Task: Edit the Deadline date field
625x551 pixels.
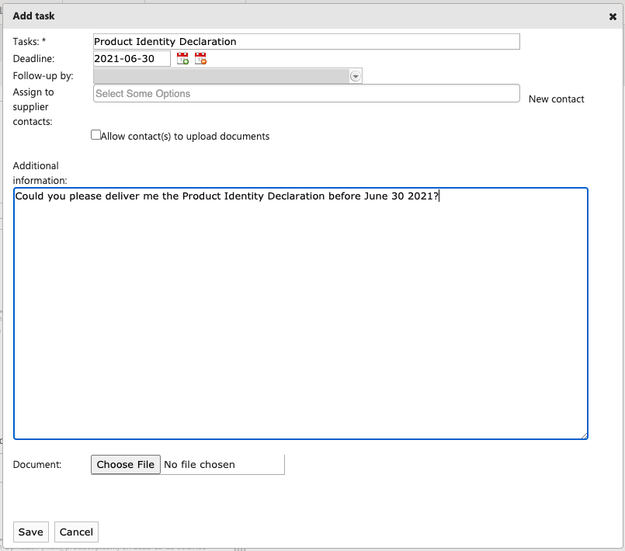Action: coord(132,58)
